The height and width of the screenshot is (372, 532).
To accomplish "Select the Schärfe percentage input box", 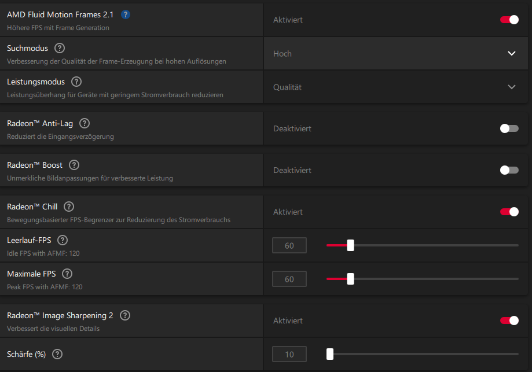I will [x=289, y=354].
